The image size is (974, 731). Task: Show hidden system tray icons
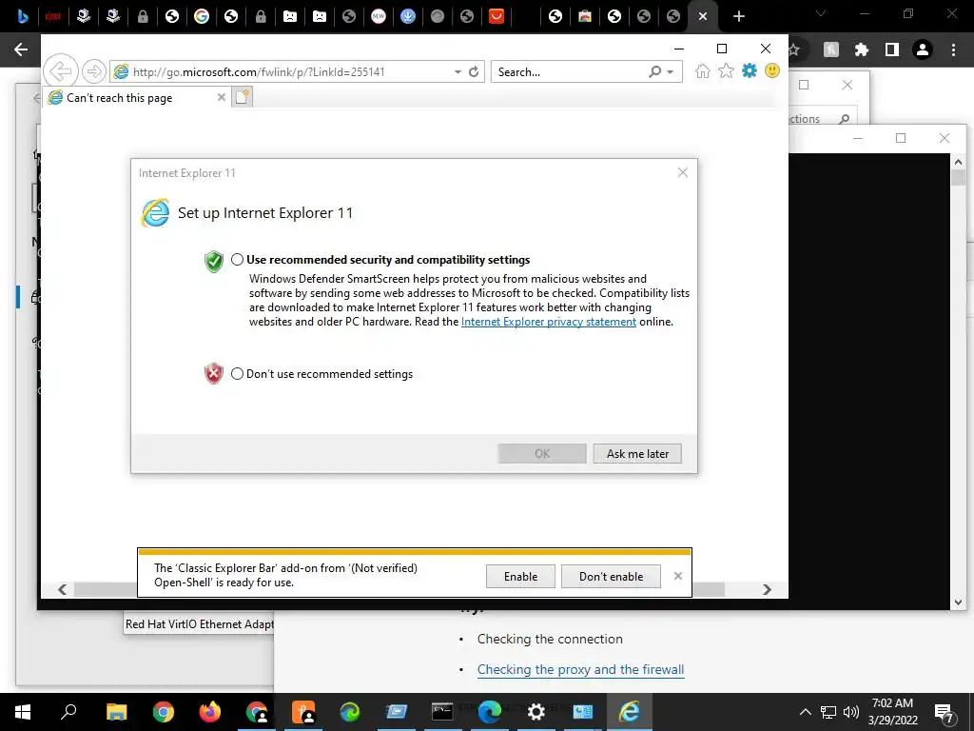[805, 712]
